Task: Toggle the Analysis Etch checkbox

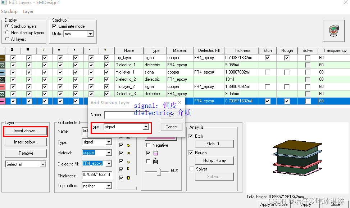Action: click(191, 136)
